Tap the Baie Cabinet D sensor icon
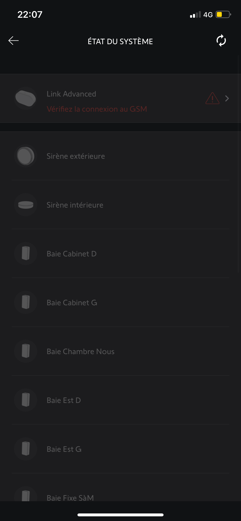Image resolution: width=241 pixels, height=521 pixels. click(26, 254)
